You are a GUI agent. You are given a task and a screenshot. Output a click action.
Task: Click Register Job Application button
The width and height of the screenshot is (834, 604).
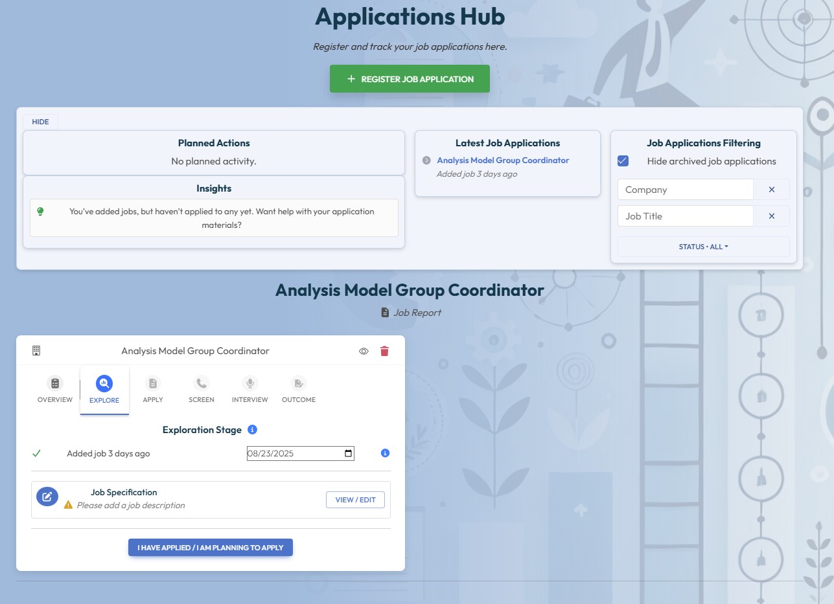pyautogui.click(x=410, y=79)
